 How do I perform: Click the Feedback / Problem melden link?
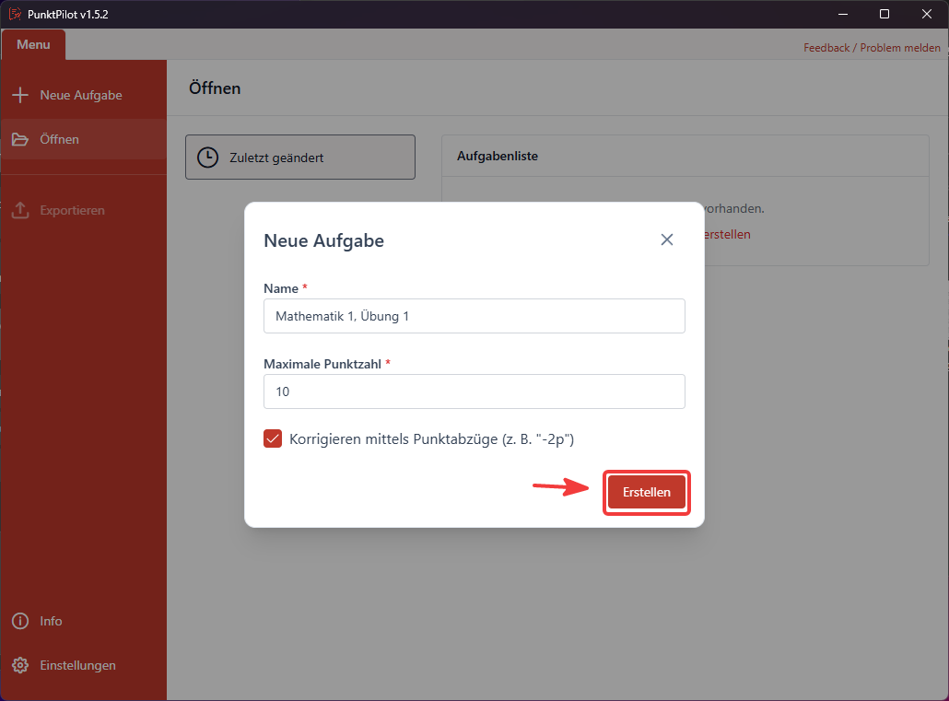872,48
